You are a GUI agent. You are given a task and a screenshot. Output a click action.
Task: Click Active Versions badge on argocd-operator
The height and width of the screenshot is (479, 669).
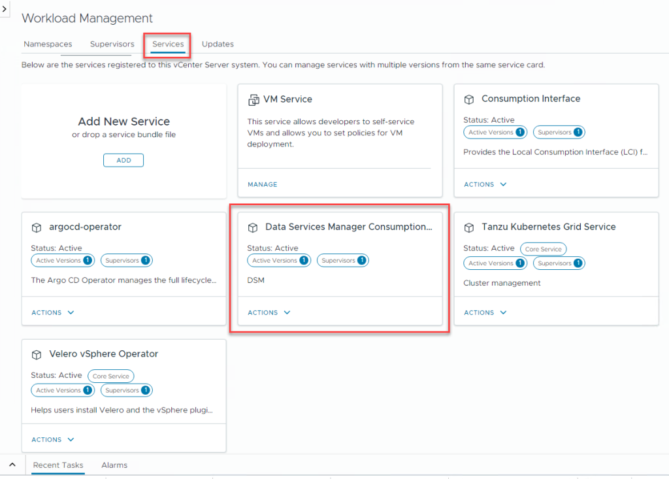63,260
